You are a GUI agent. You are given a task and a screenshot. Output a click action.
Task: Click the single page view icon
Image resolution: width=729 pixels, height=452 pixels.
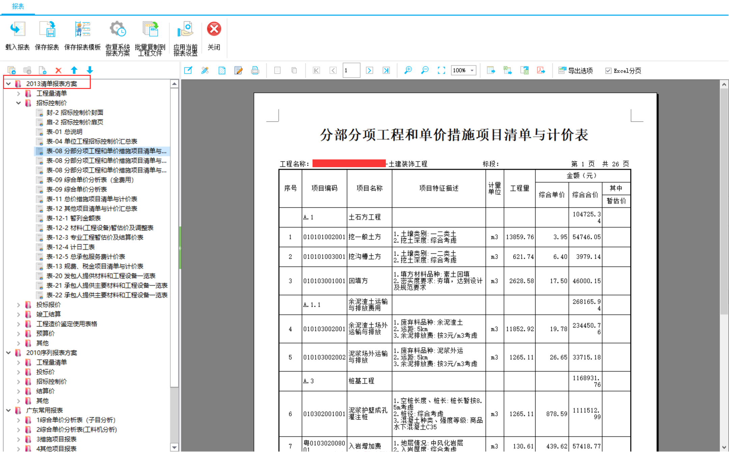tap(277, 70)
